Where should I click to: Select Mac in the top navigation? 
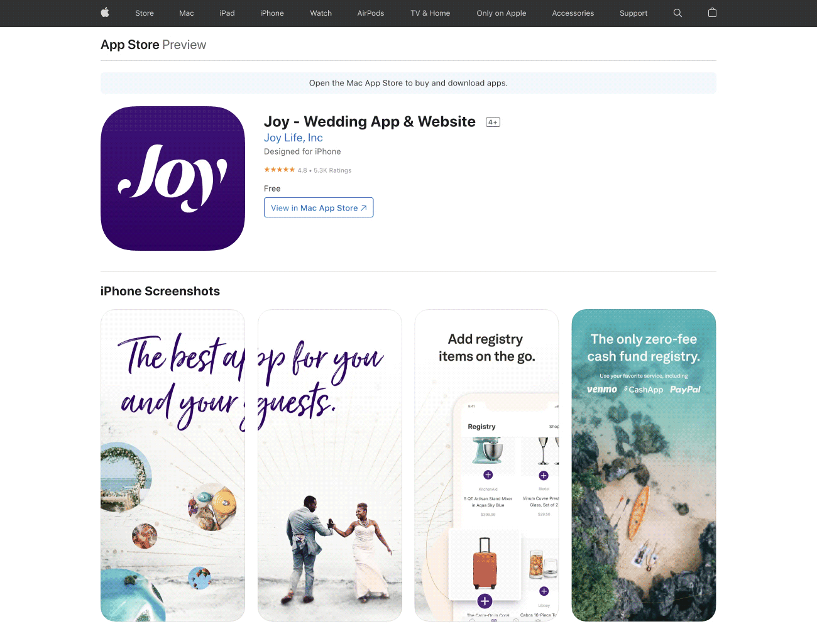187,13
